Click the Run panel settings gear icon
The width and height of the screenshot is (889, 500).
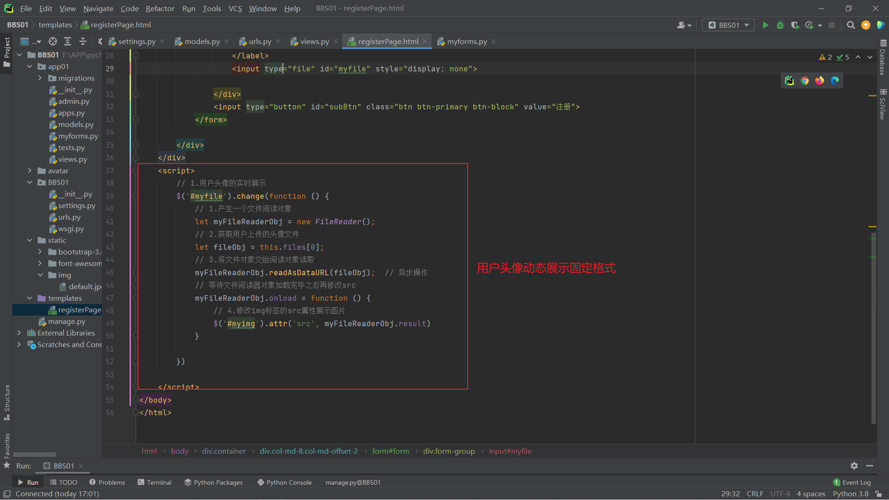854,466
